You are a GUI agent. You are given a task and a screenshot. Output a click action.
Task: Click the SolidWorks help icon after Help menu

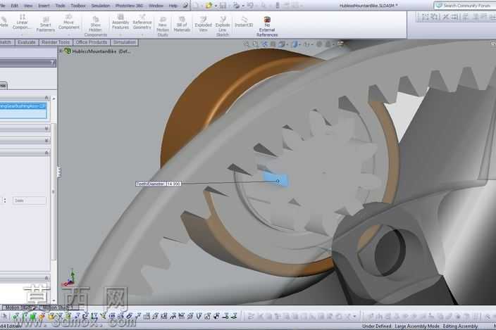point(185,6)
